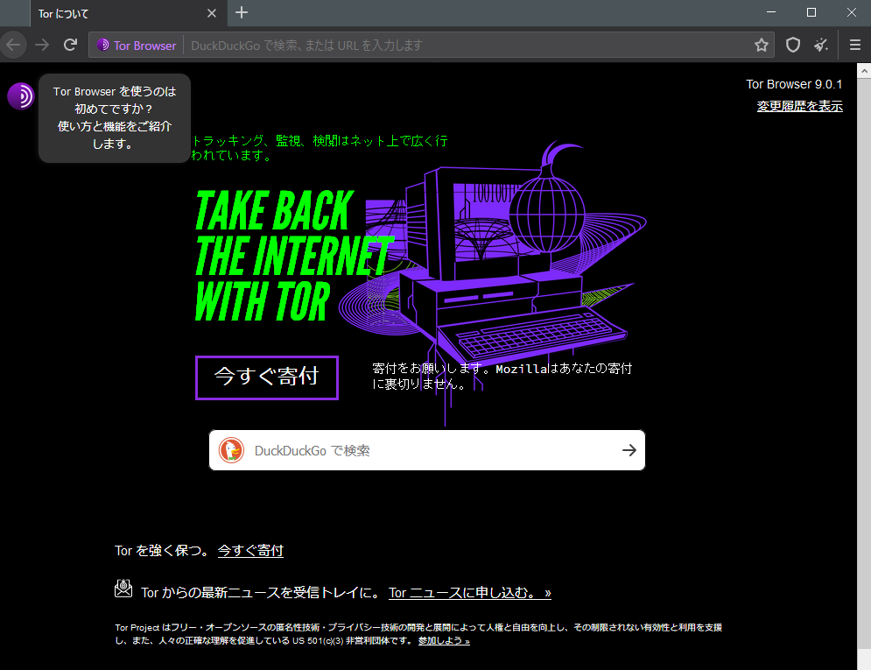Click the back navigation arrow

14,45
